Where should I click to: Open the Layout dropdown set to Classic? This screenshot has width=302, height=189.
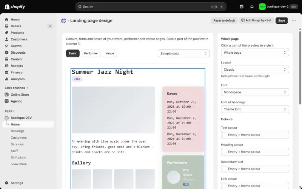(255, 70)
